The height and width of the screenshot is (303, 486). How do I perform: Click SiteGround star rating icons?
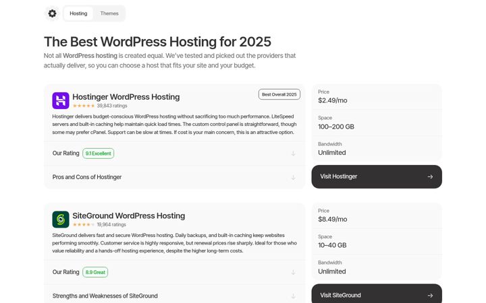(x=84, y=224)
